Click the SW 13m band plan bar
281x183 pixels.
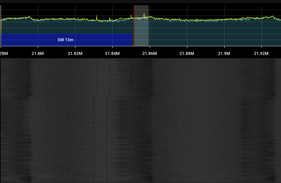click(x=66, y=40)
